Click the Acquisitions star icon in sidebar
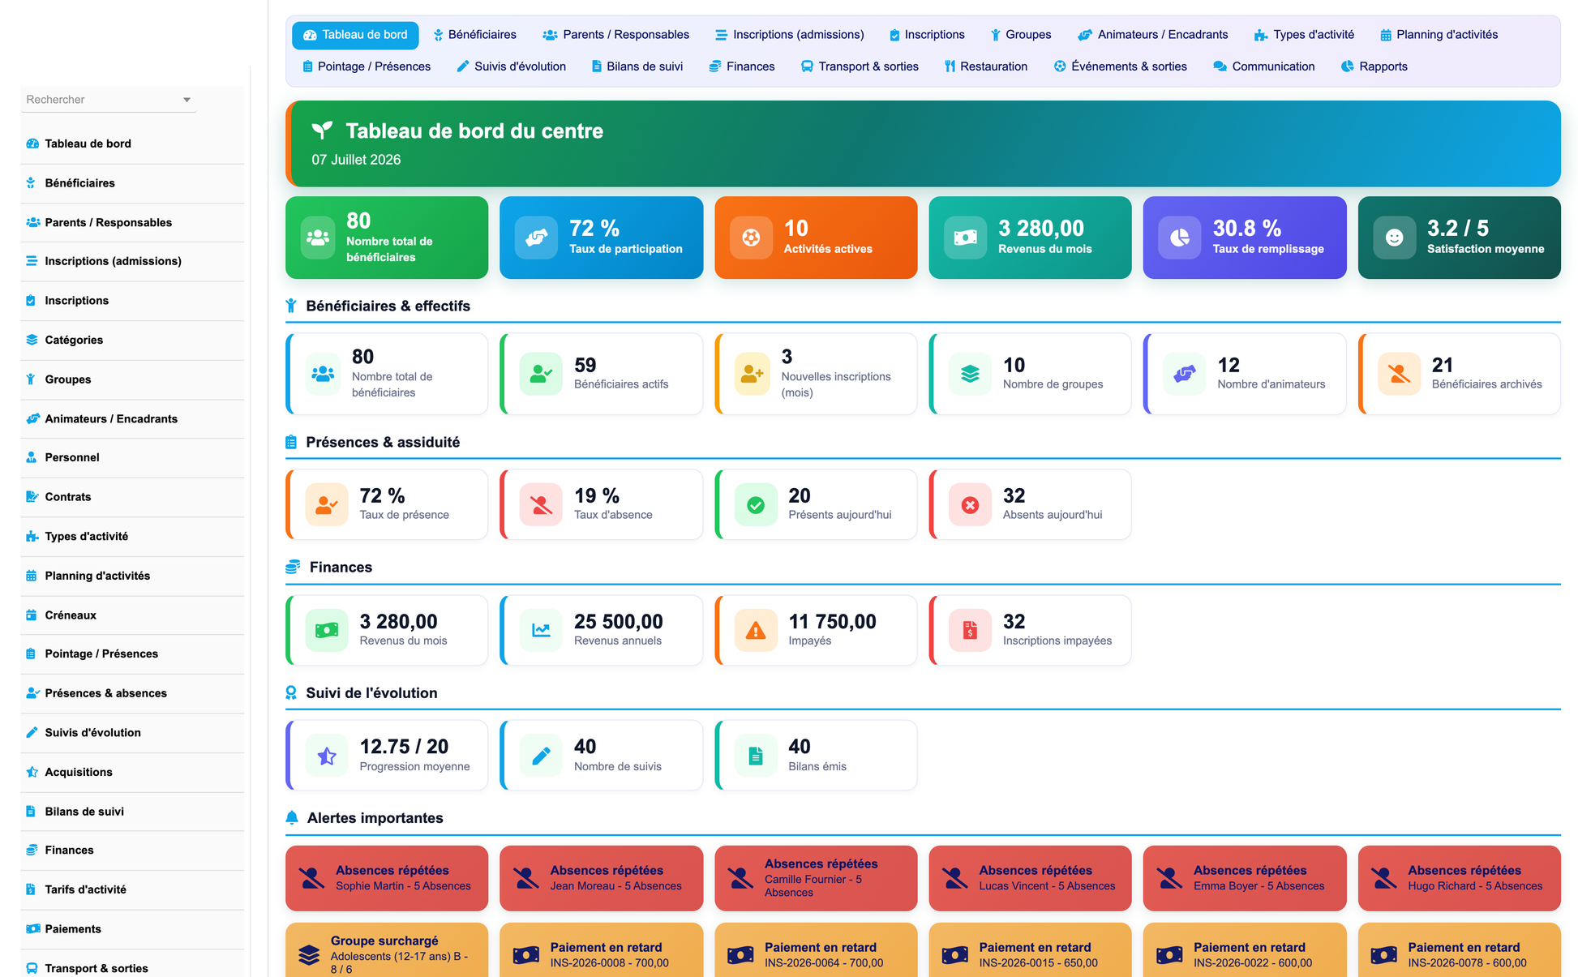Image resolution: width=1578 pixels, height=977 pixels. pos(32,772)
